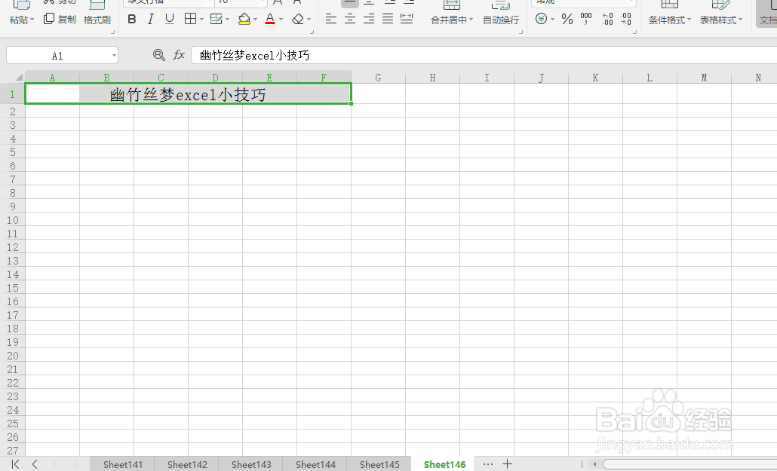Open 条件格式 conditional formatting menu
Image resolution: width=777 pixels, height=471 pixels.
669,20
